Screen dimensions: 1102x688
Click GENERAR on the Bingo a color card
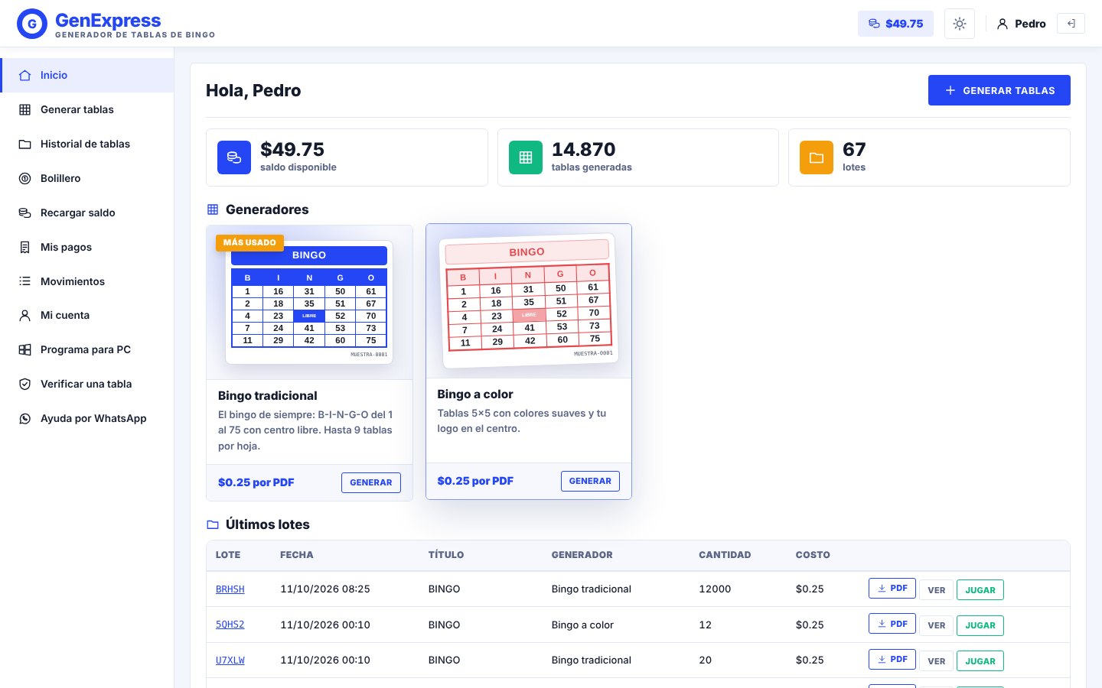pos(590,481)
